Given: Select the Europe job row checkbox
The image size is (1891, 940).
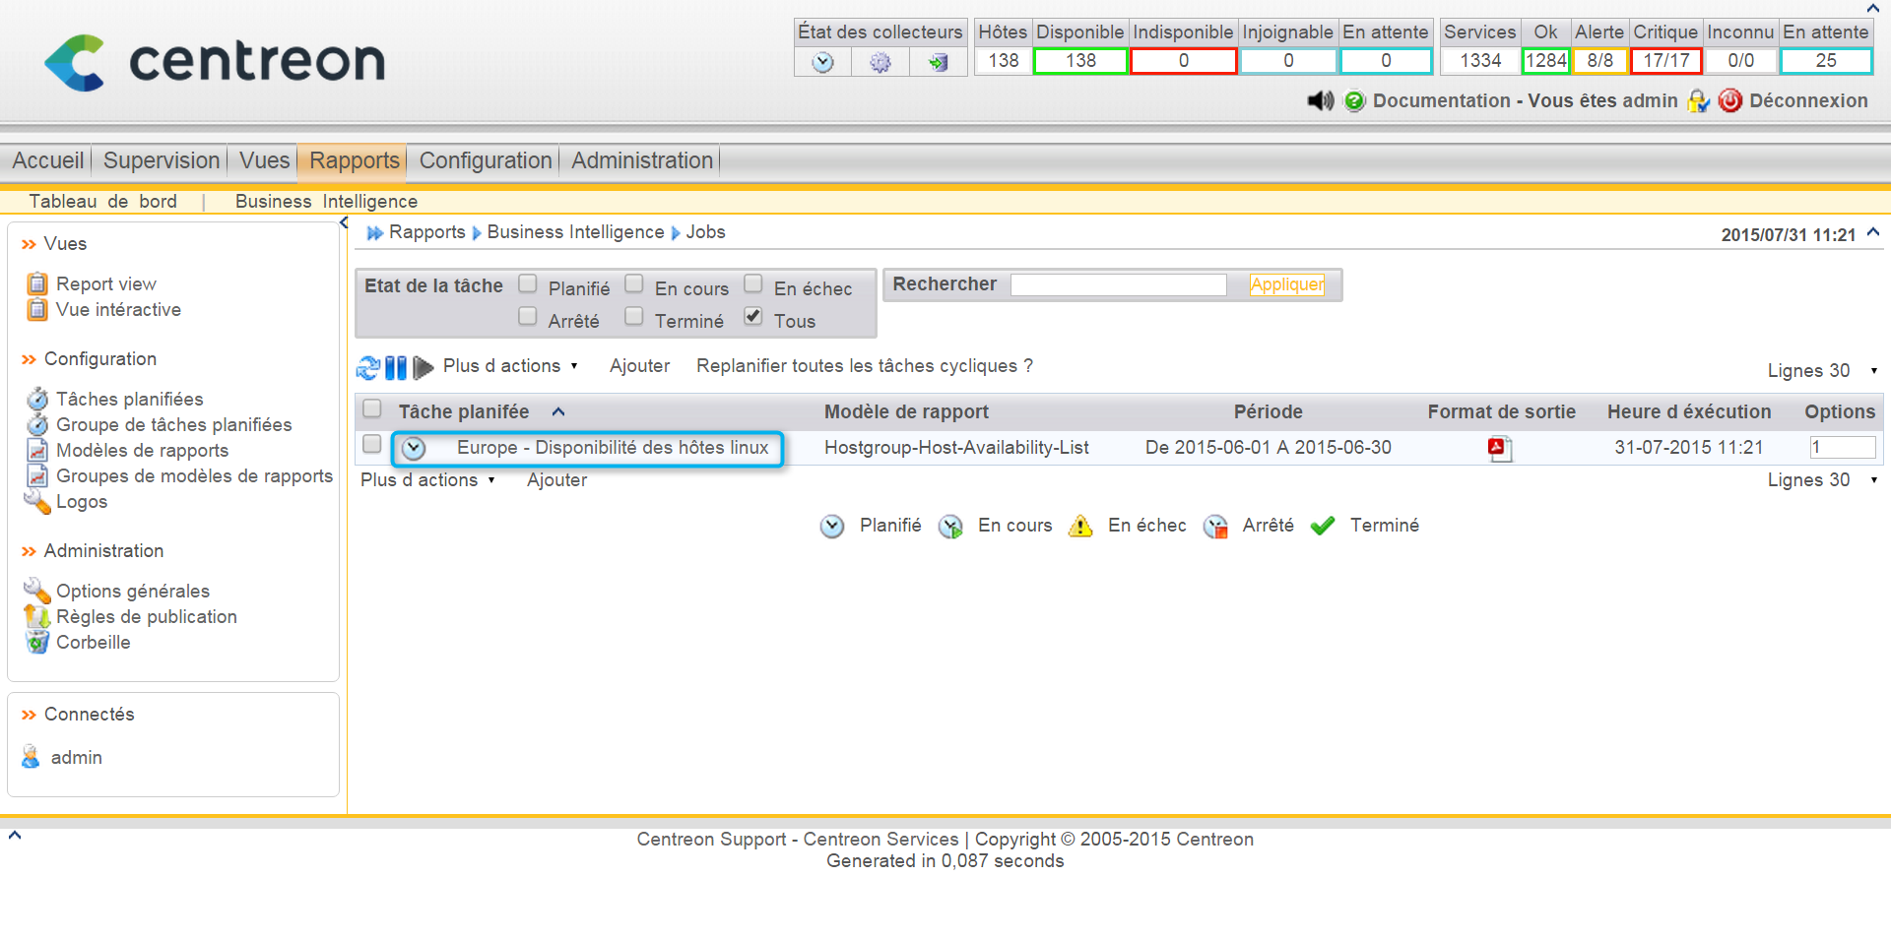Looking at the screenshot, I should click(x=372, y=444).
